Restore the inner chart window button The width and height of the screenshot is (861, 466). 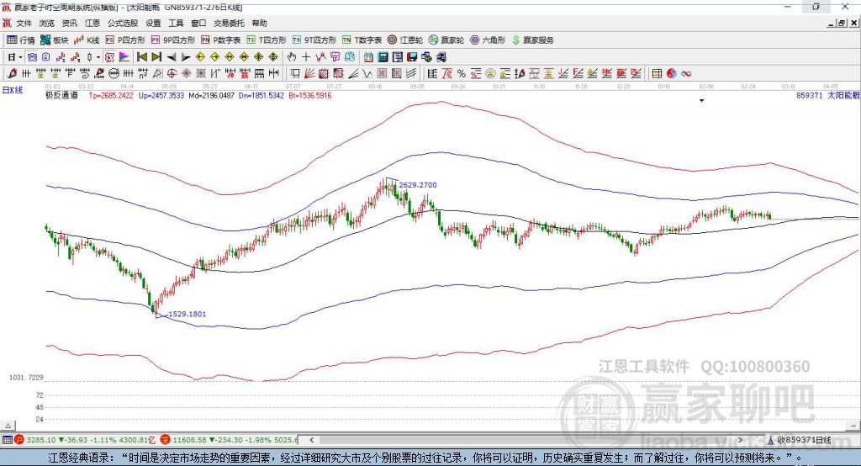(842, 23)
